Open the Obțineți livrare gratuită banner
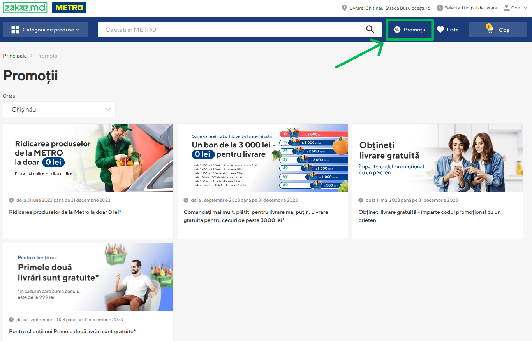Viewport: 532px width, 341px height. [437, 158]
